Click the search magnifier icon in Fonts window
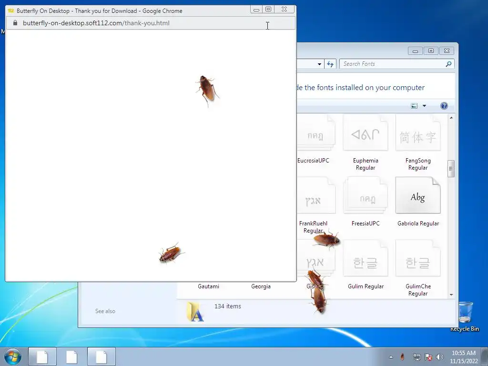Screen dimensions: 488x366 point(448,64)
